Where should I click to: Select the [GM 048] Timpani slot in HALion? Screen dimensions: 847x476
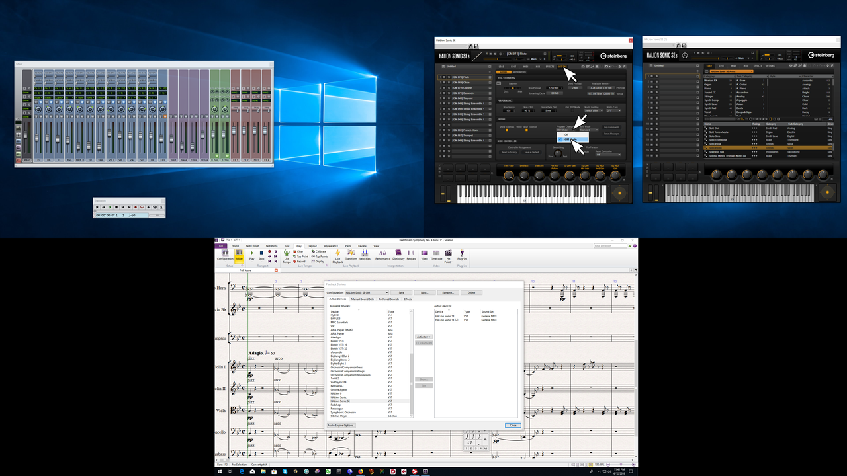point(465,99)
